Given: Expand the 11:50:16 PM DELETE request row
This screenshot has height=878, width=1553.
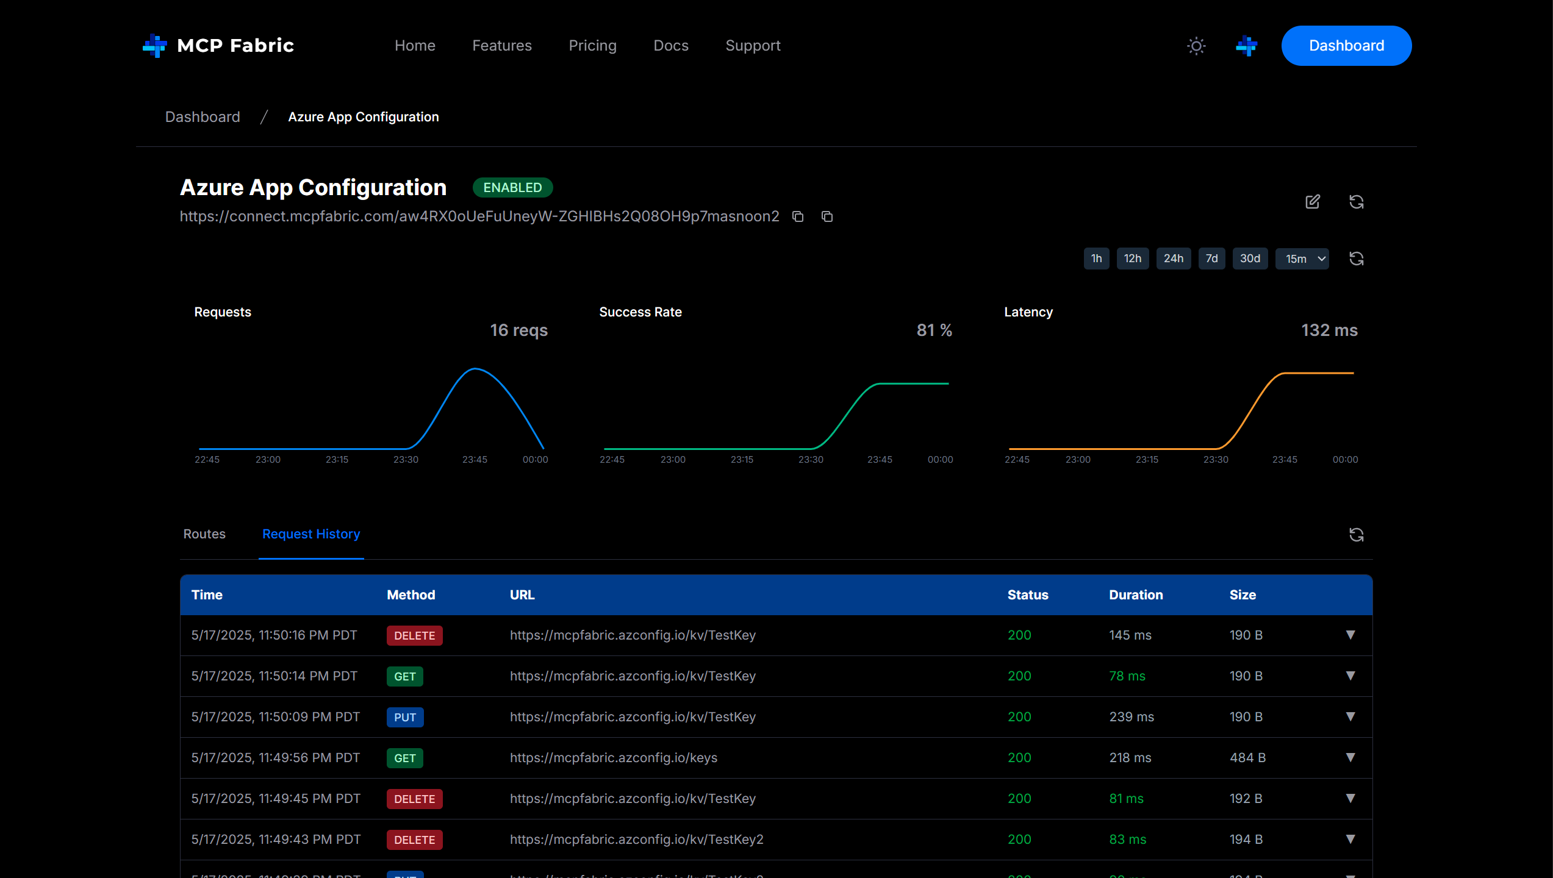Looking at the screenshot, I should (1350, 635).
